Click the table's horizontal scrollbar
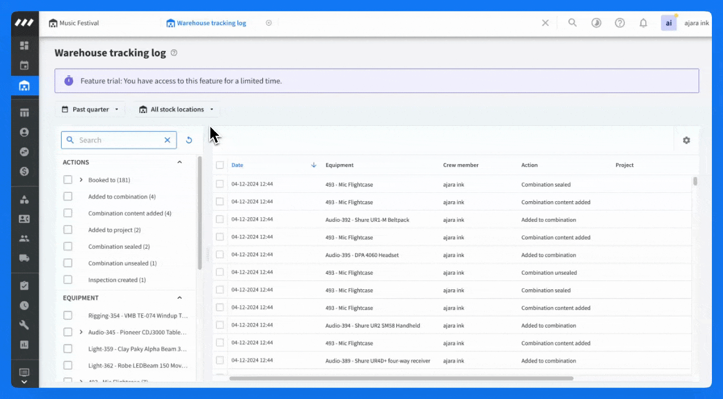This screenshot has width=723, height=399. 401,378
